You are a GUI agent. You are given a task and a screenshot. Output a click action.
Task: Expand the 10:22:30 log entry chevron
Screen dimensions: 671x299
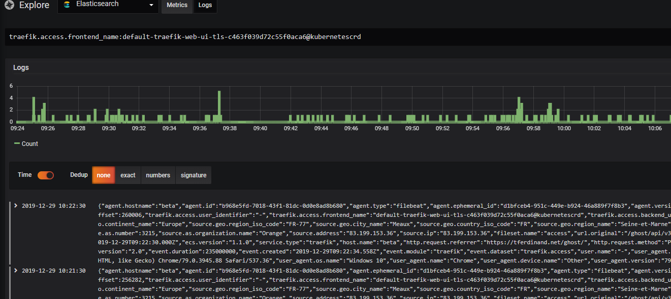(16, 205)
